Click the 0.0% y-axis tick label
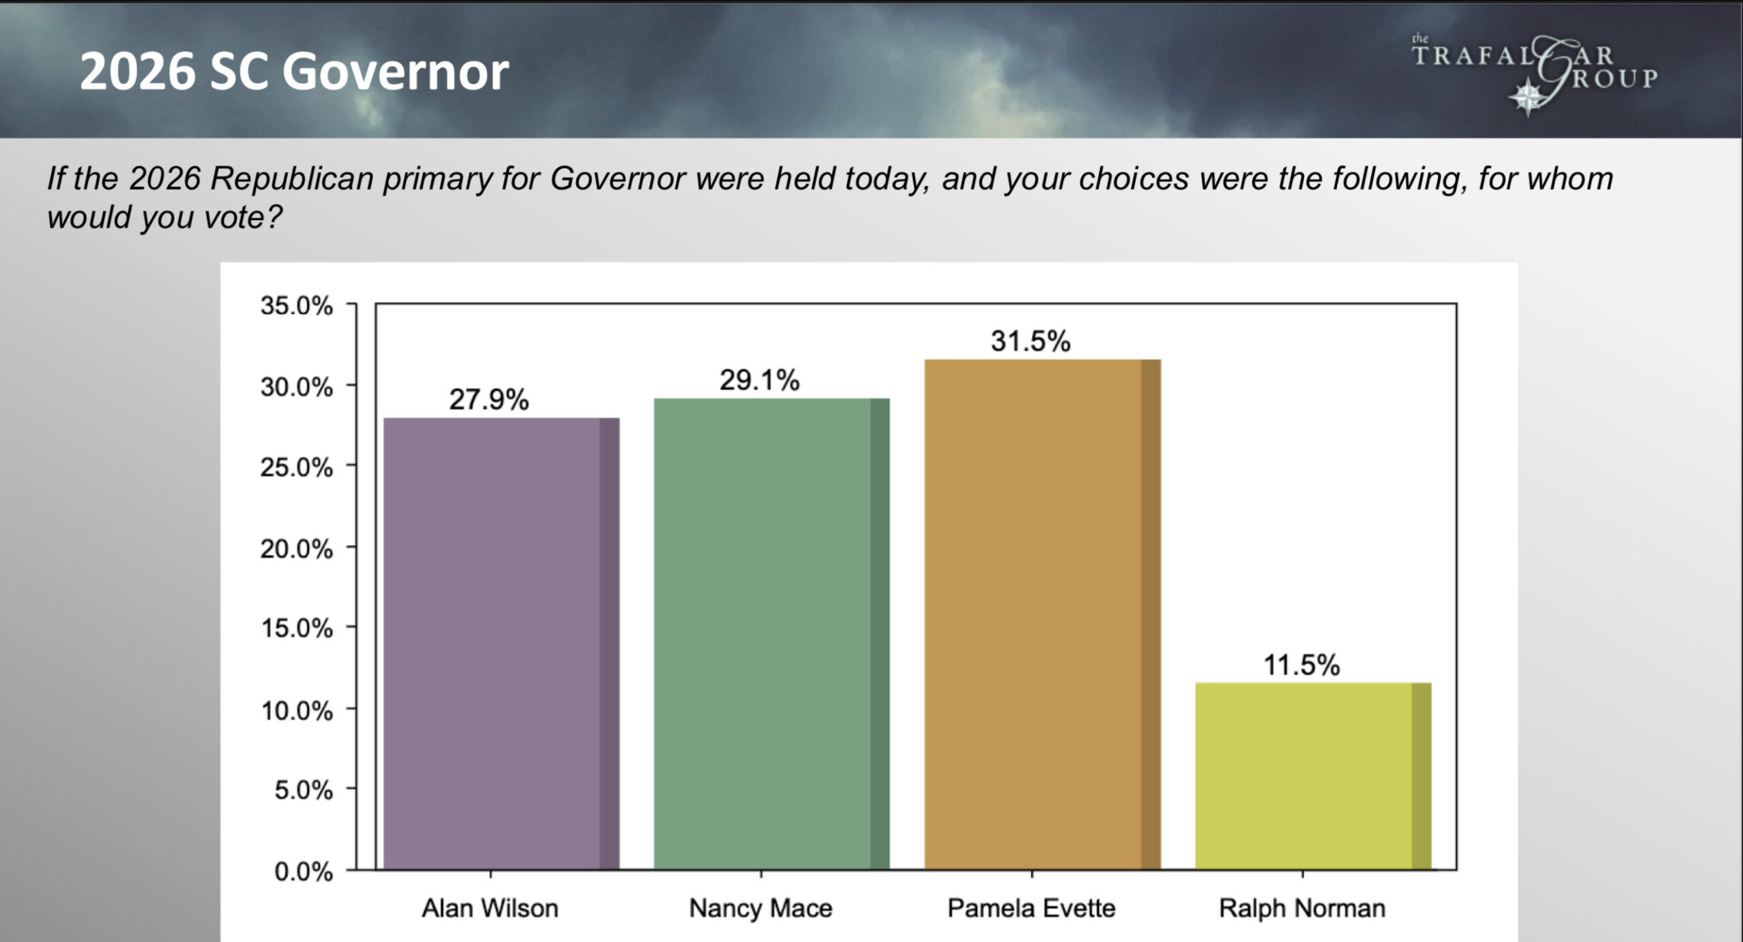 pos(304,872)
